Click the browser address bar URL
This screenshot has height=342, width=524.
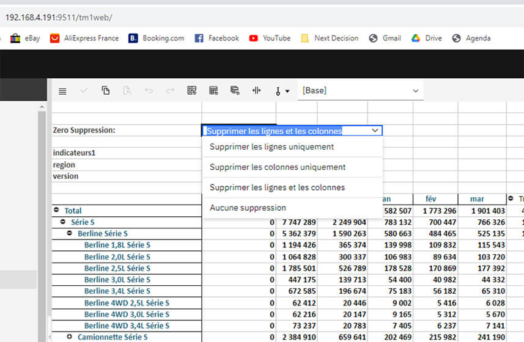59,17
